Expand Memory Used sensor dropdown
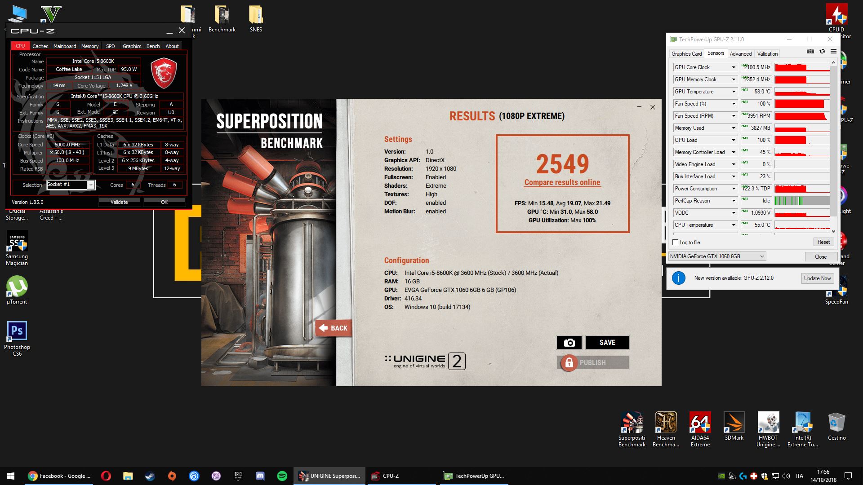The height and width of the screenshot is (485, 863). pyautogui.click(x=734, y=128)
